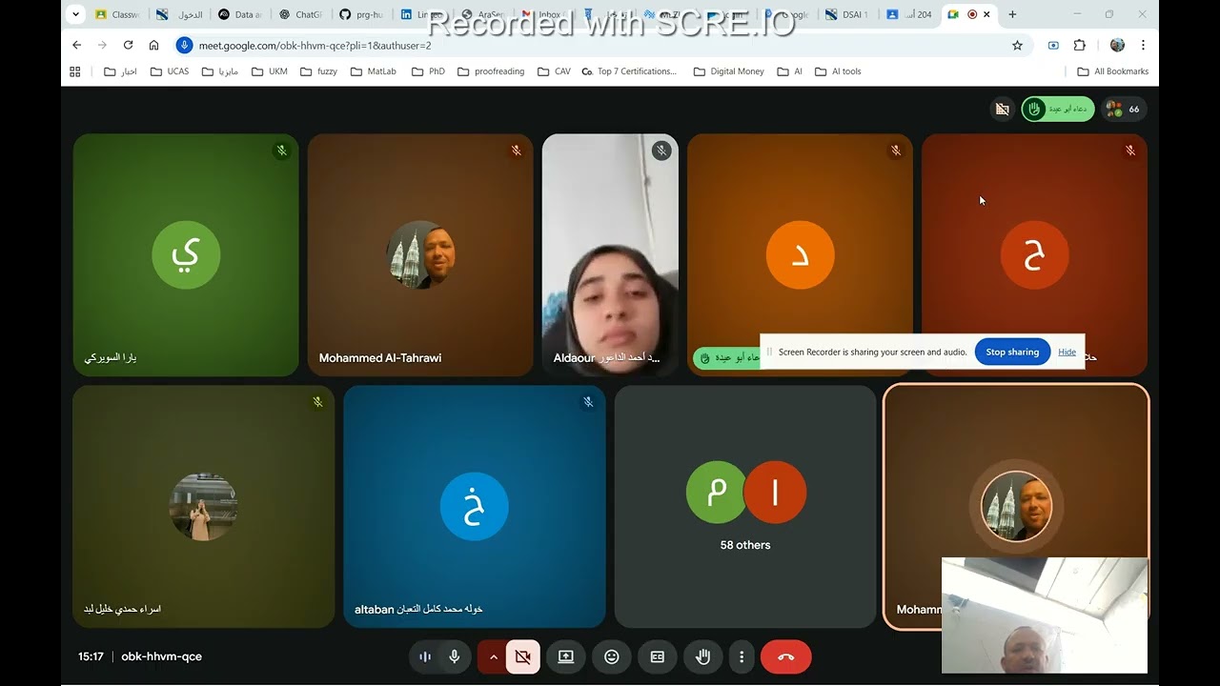Switch to the ChatGPT tab
This screenshot has height=686, width=1220.
click(301, 14)
